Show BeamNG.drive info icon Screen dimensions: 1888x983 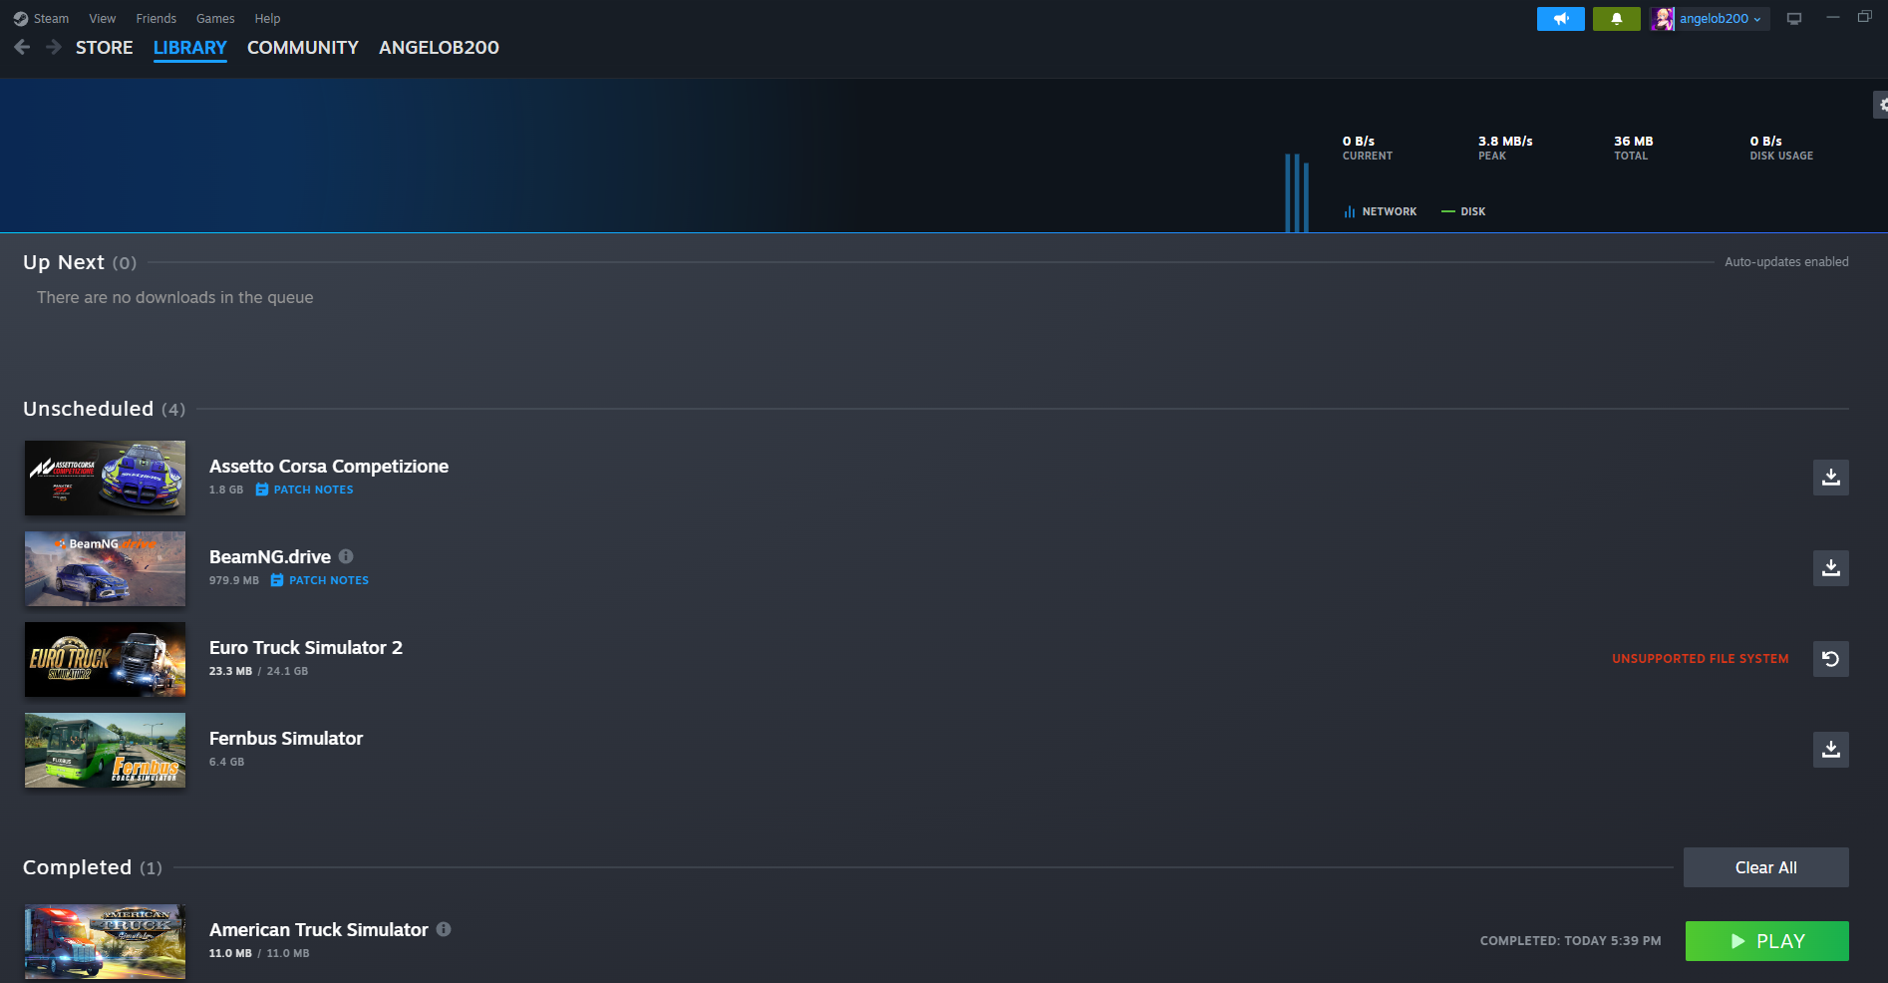tap(346, 556)
